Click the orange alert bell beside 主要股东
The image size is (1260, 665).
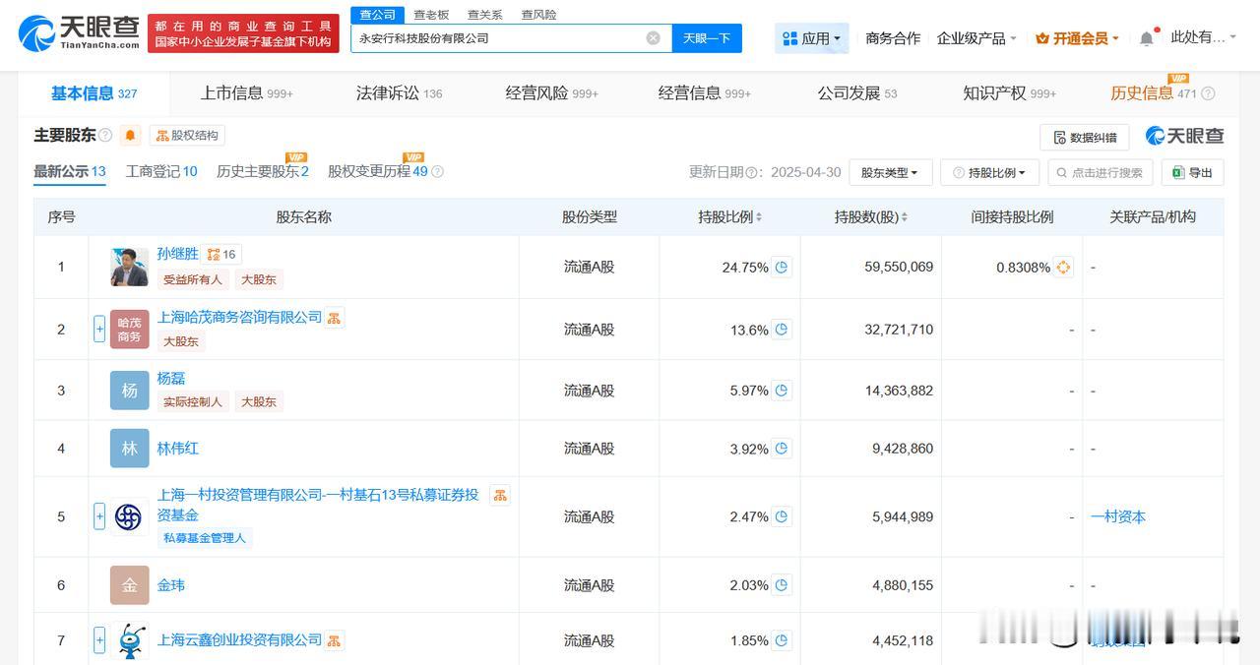pos(131,136)
